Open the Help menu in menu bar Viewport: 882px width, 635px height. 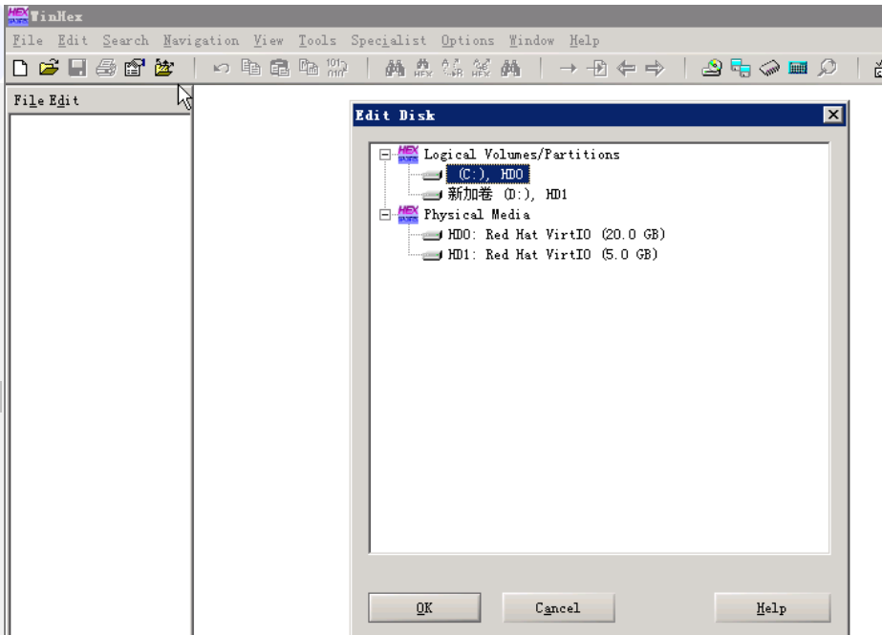tap(585, 40)
